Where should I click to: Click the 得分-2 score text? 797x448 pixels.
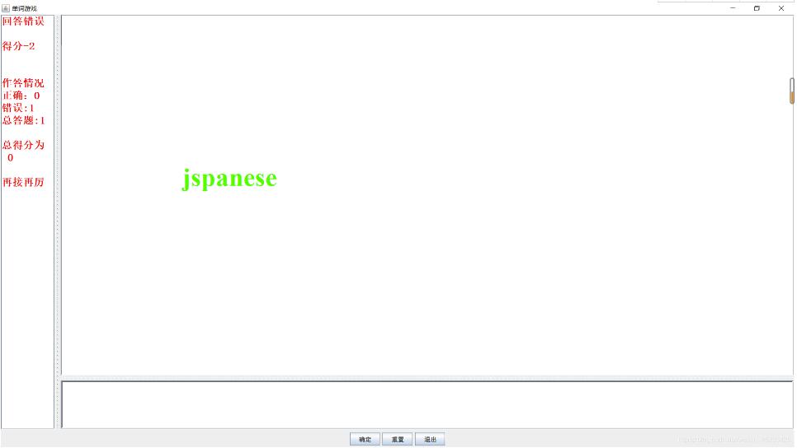tap(19, 46)
